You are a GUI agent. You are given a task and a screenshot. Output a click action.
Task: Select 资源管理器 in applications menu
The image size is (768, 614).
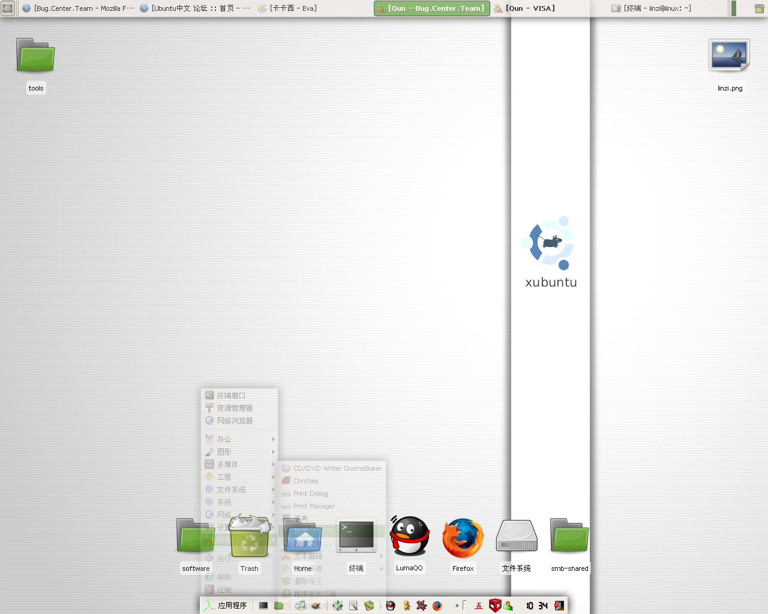(239, 408)
